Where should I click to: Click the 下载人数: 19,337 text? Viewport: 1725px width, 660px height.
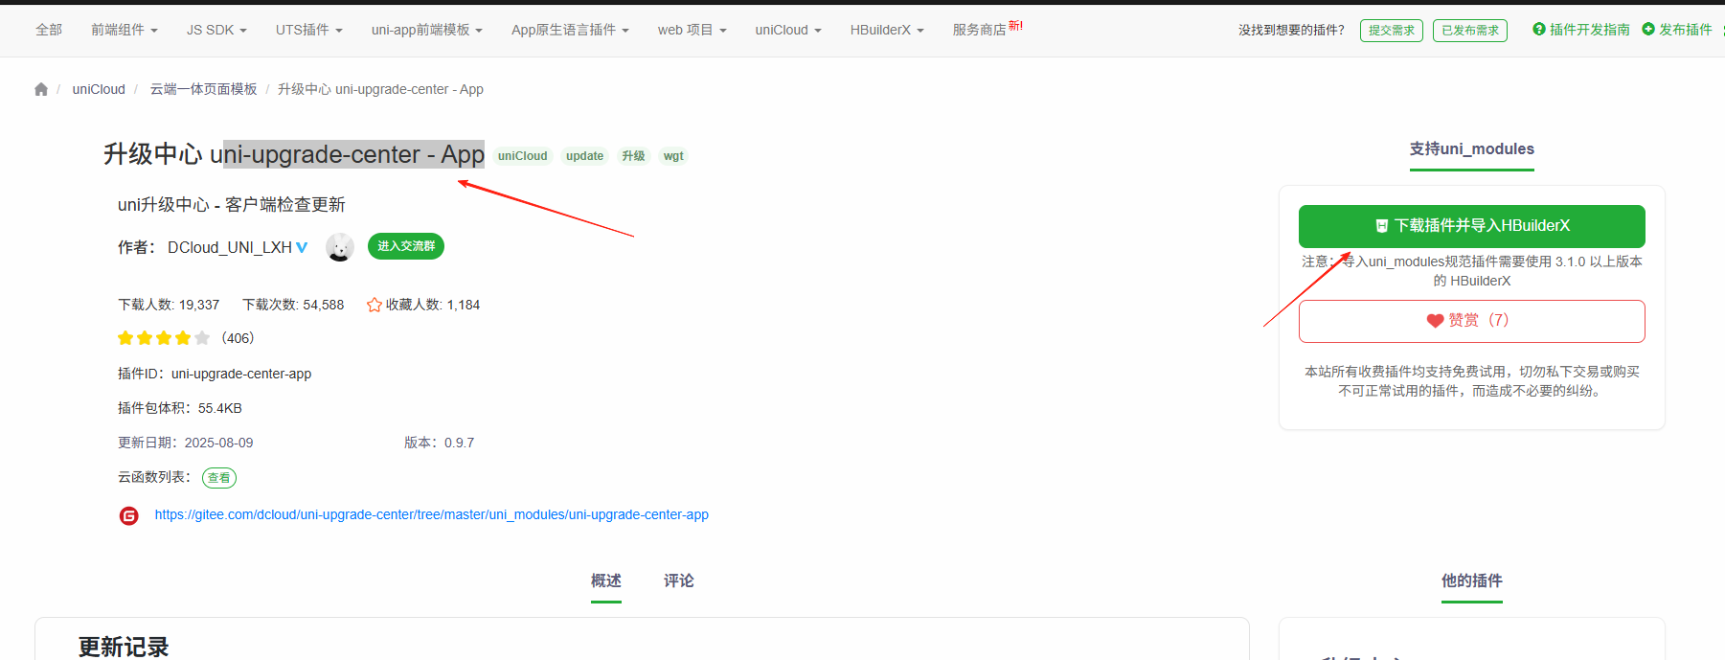[169, 305]
